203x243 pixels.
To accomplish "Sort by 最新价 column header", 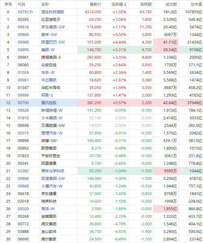I will 96,4.
